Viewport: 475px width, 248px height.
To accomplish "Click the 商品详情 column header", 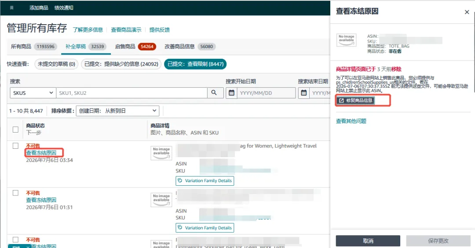I will coord(160,126).
